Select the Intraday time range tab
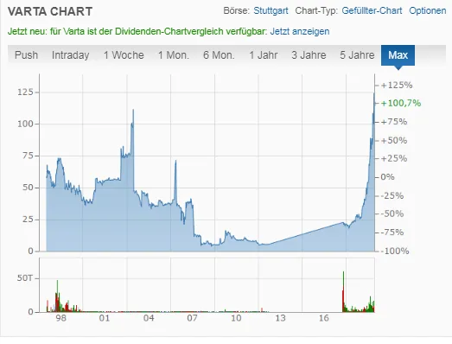Viewport: 452px width, 344px height. [70, 55]
